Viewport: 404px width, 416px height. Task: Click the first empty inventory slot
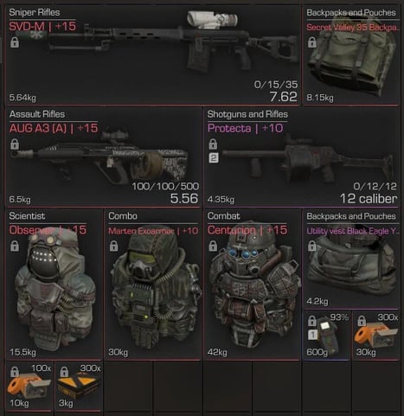[x=128, y=387]
